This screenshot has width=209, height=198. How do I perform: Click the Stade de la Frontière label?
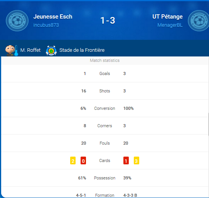(82, 50)
